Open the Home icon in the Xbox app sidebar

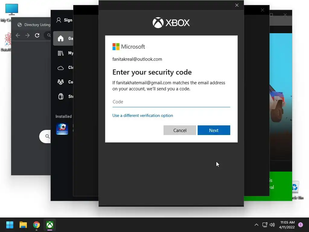click(x=60, y=38)
